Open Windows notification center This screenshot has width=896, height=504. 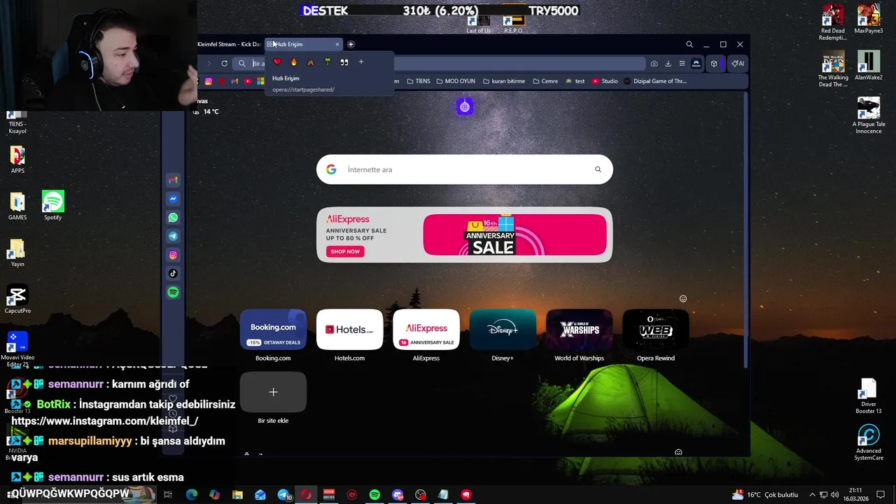[881, 495]
